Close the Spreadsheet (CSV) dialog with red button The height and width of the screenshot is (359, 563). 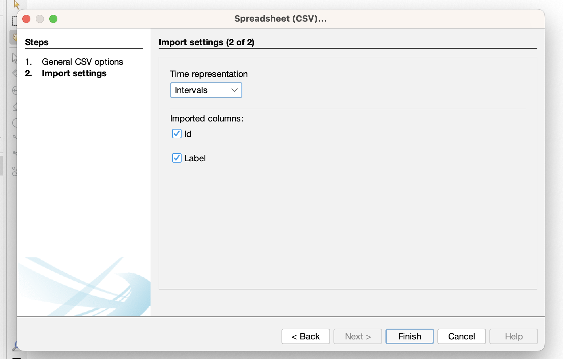click(26, 19)
